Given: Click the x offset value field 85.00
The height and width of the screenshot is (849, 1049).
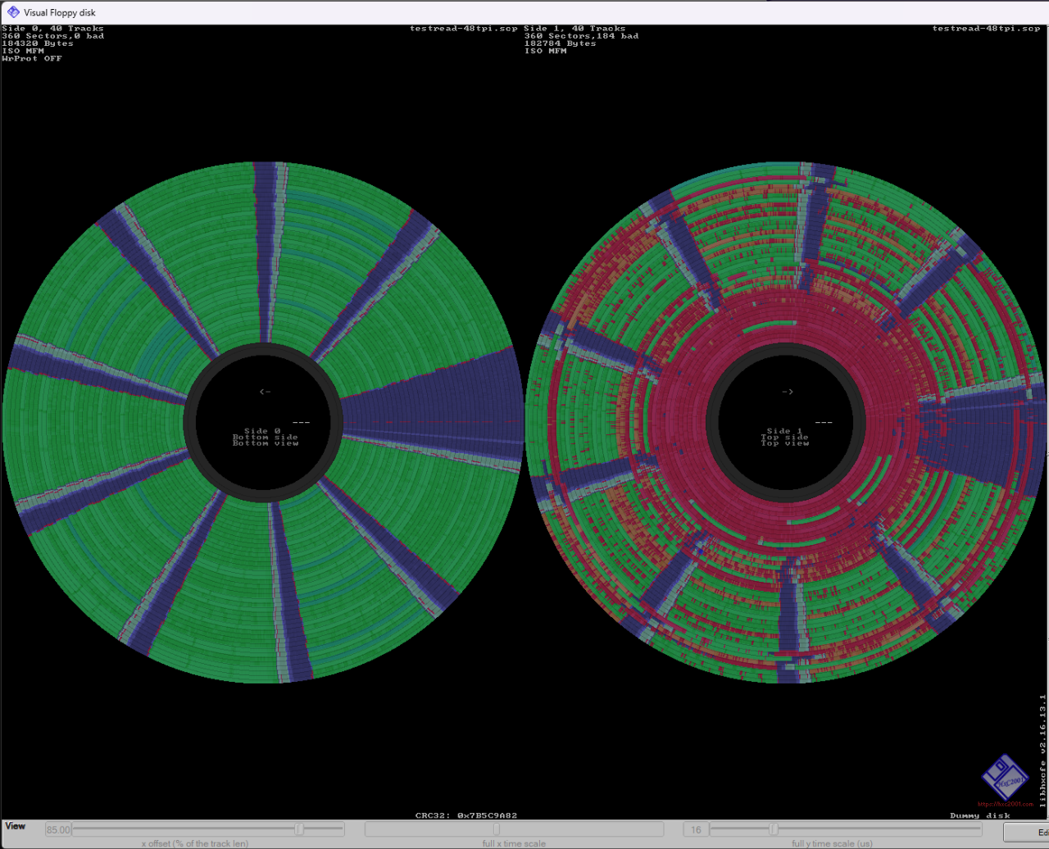Looking at the screenshot, I should [x=57, y=829].
